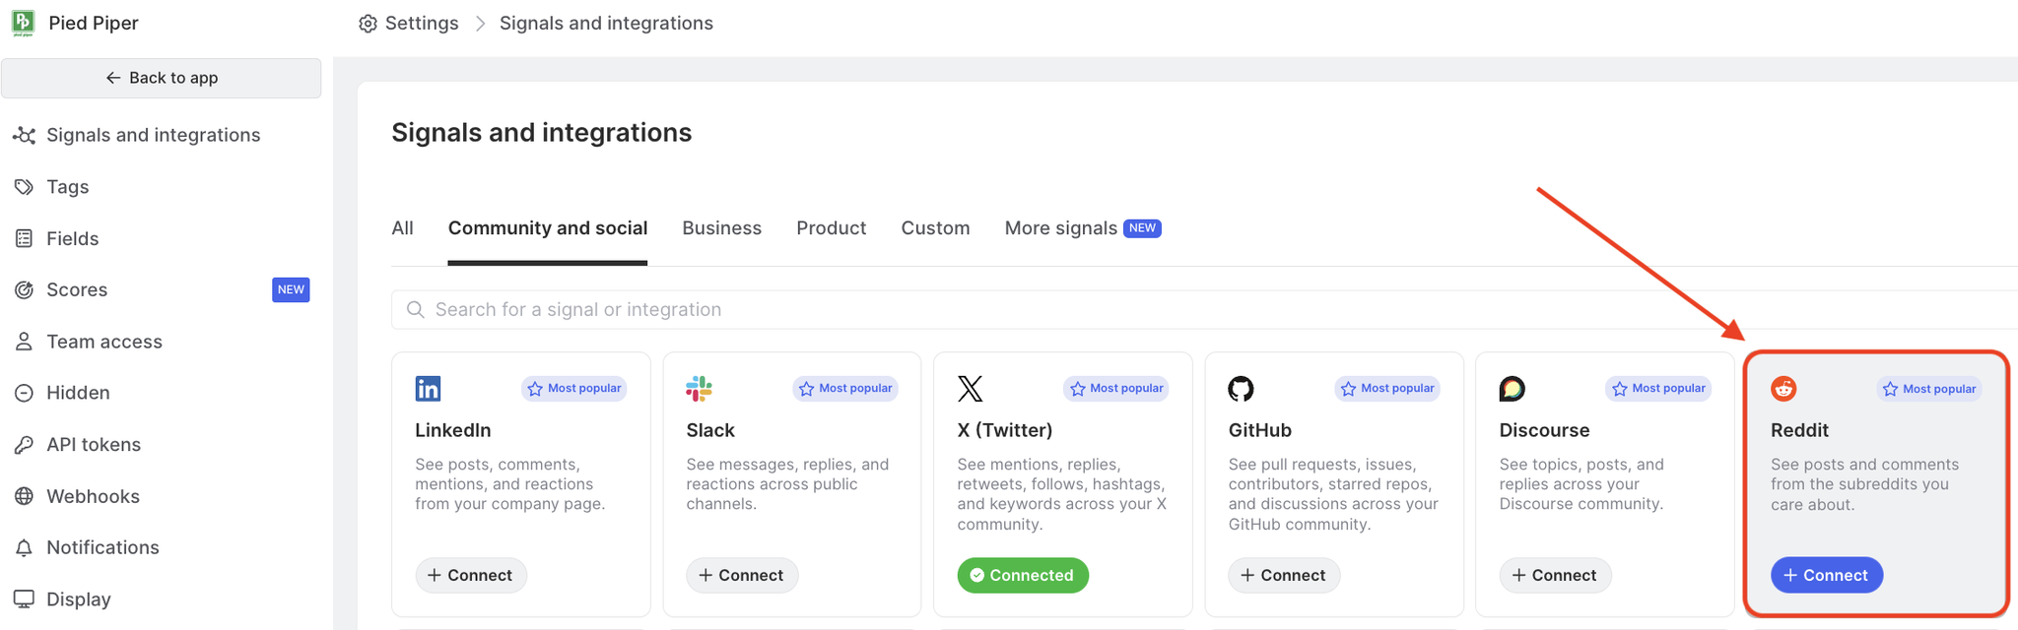Switch to the Product tab
Image resolution: width=2018 pixels, height=630 pixels.
(831, 228)
